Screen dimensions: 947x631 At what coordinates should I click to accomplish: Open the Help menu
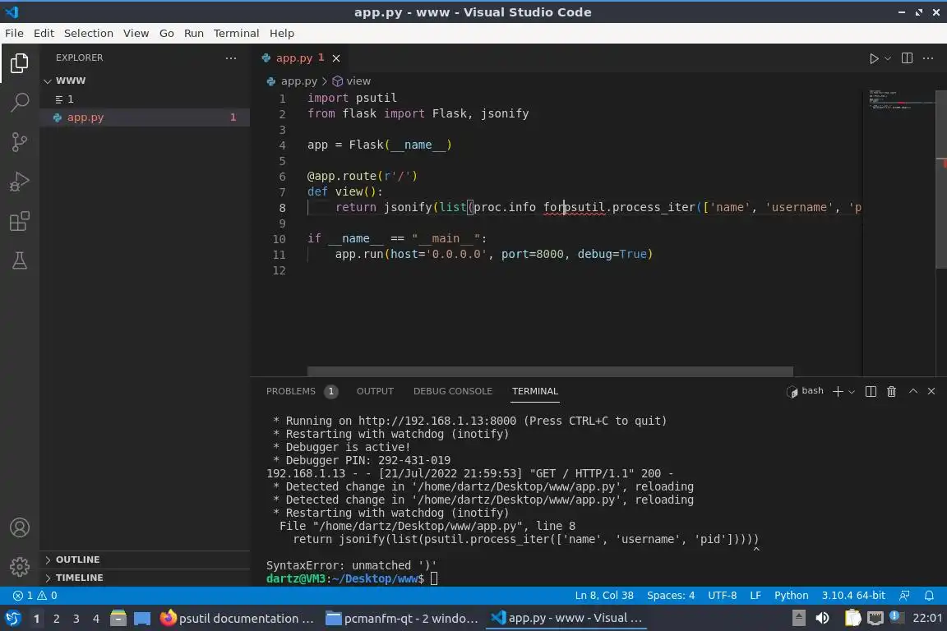pyautogui.click(x=281, y=33)
